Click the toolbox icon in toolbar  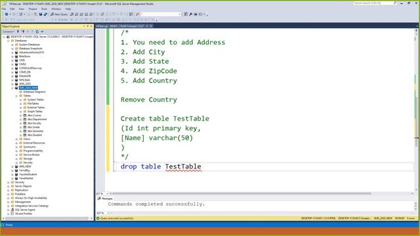(196, 14)
